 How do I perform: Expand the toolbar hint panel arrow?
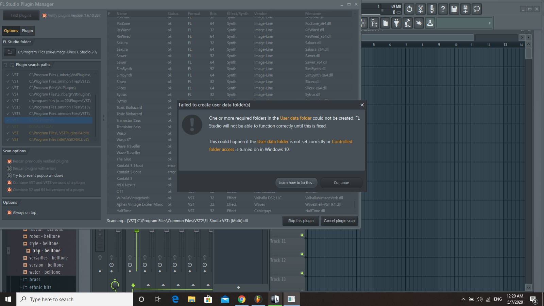click(490, 23)
